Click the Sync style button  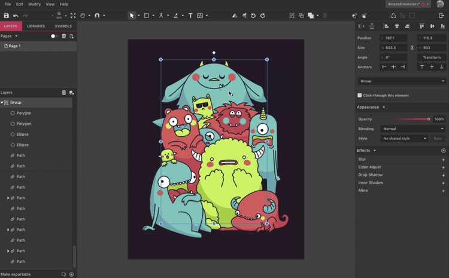[438, 139]
